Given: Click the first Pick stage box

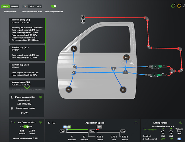Looking at the screenshot, I should pyautogui.click(x=62, y=131).
